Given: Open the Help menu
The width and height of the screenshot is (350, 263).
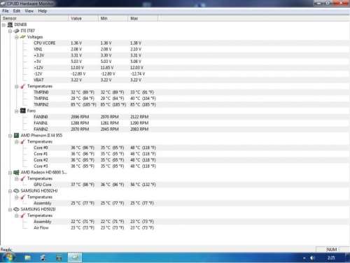Looking at the screenshot, I should [x=43, y=11].
